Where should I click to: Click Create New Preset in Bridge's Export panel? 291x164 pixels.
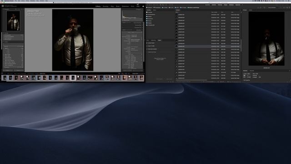tap(152, 52)
